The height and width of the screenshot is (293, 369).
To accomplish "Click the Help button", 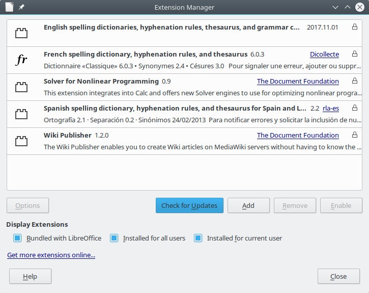I will click(x=30, y=276).
